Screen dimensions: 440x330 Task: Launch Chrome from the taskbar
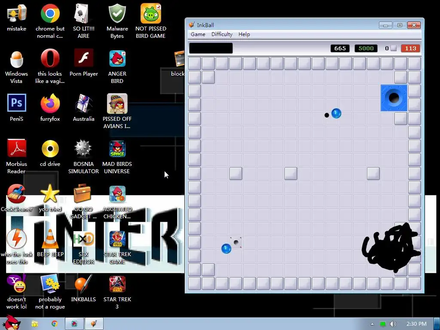(54, 324)
